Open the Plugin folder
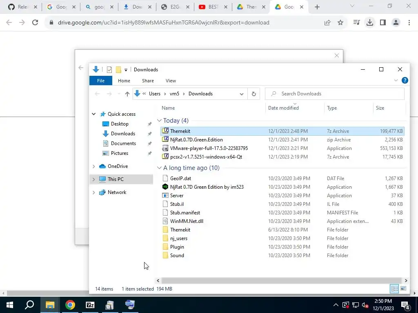The height and width of the screenshot is (313, 418). click(282, 247)
